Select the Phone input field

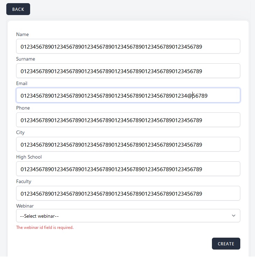tap(128, 120)
